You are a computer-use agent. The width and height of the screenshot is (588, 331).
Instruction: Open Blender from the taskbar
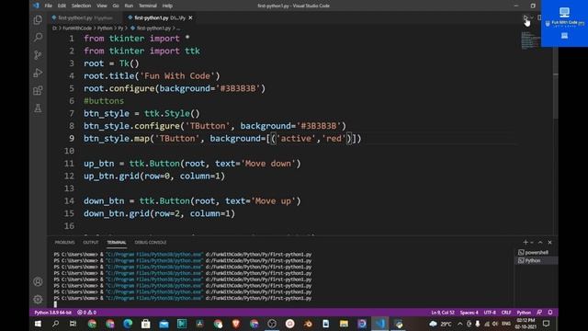[x=308, y=324]
